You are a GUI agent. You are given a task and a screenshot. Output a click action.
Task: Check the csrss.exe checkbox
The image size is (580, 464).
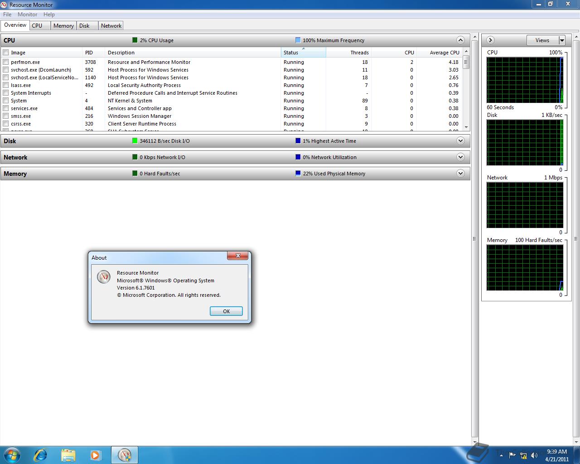[x=6, y=124]
